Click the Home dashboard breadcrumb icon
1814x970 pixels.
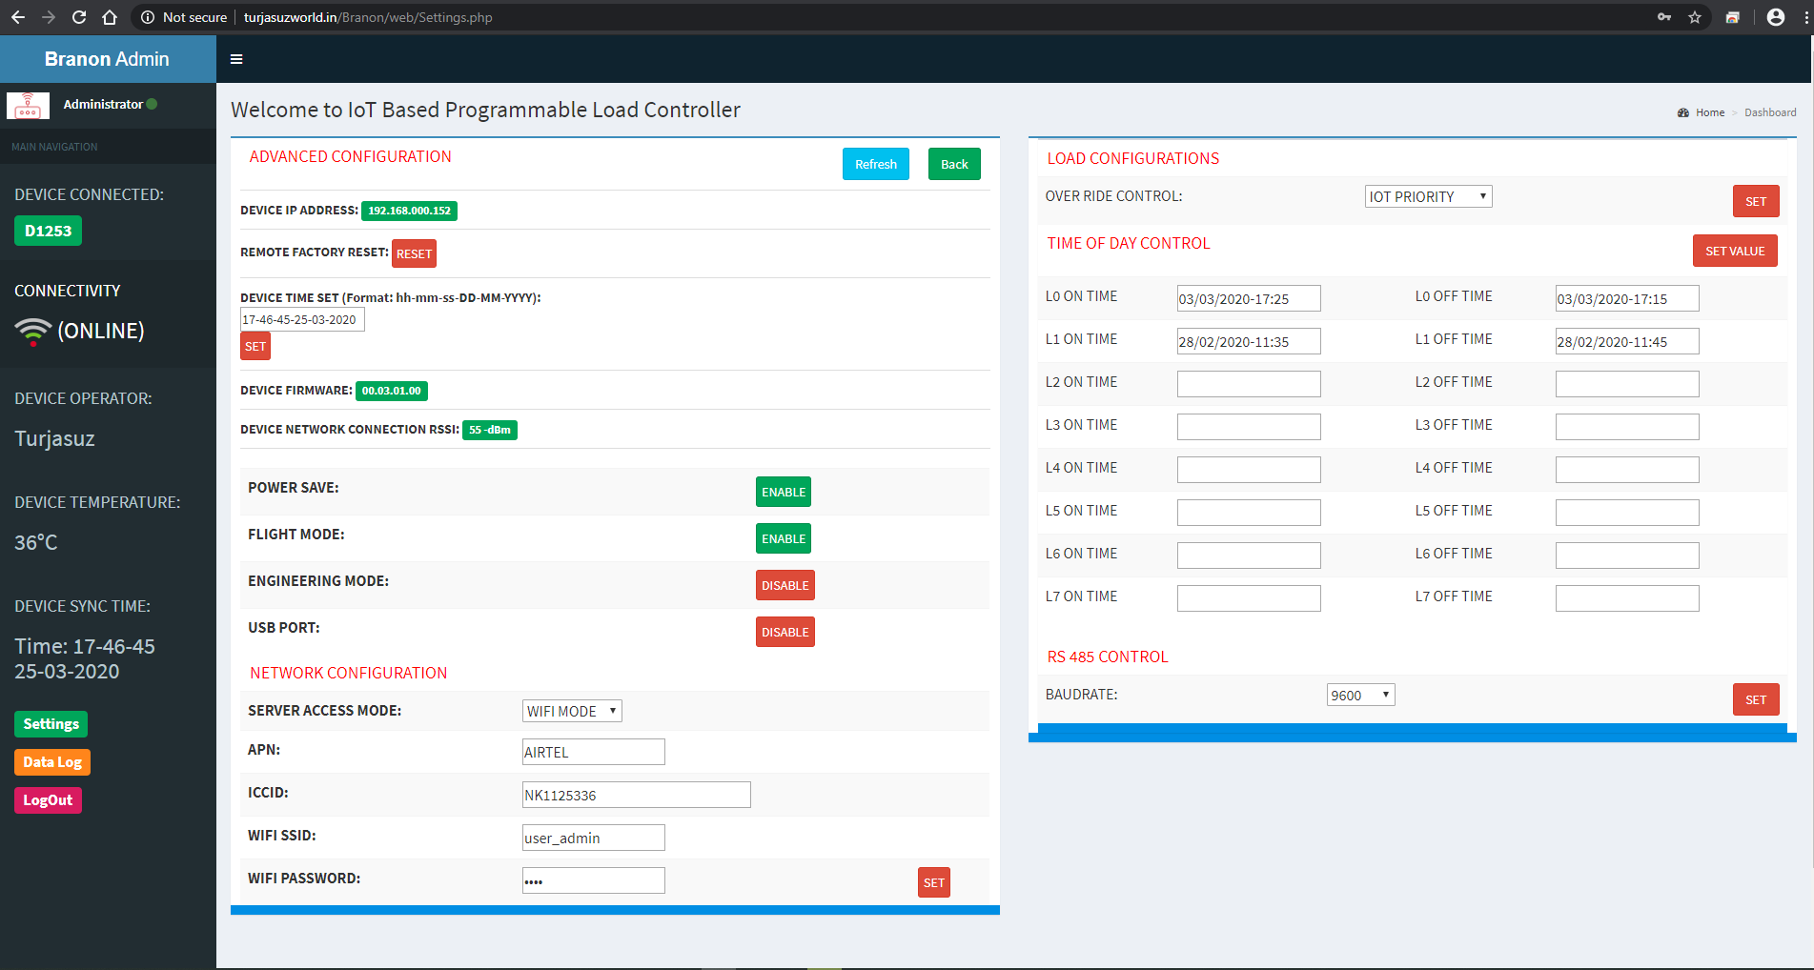tap(1683, 112)
